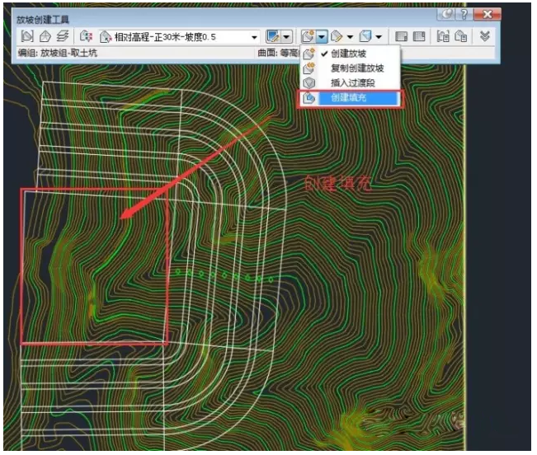The width and height of the screenshot is (537, 455).
Task: Click the Set Grading Layer icon
Action: (x=62, y=37)
